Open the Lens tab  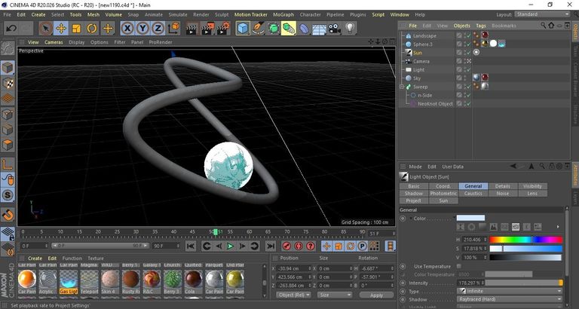(532, 194)
